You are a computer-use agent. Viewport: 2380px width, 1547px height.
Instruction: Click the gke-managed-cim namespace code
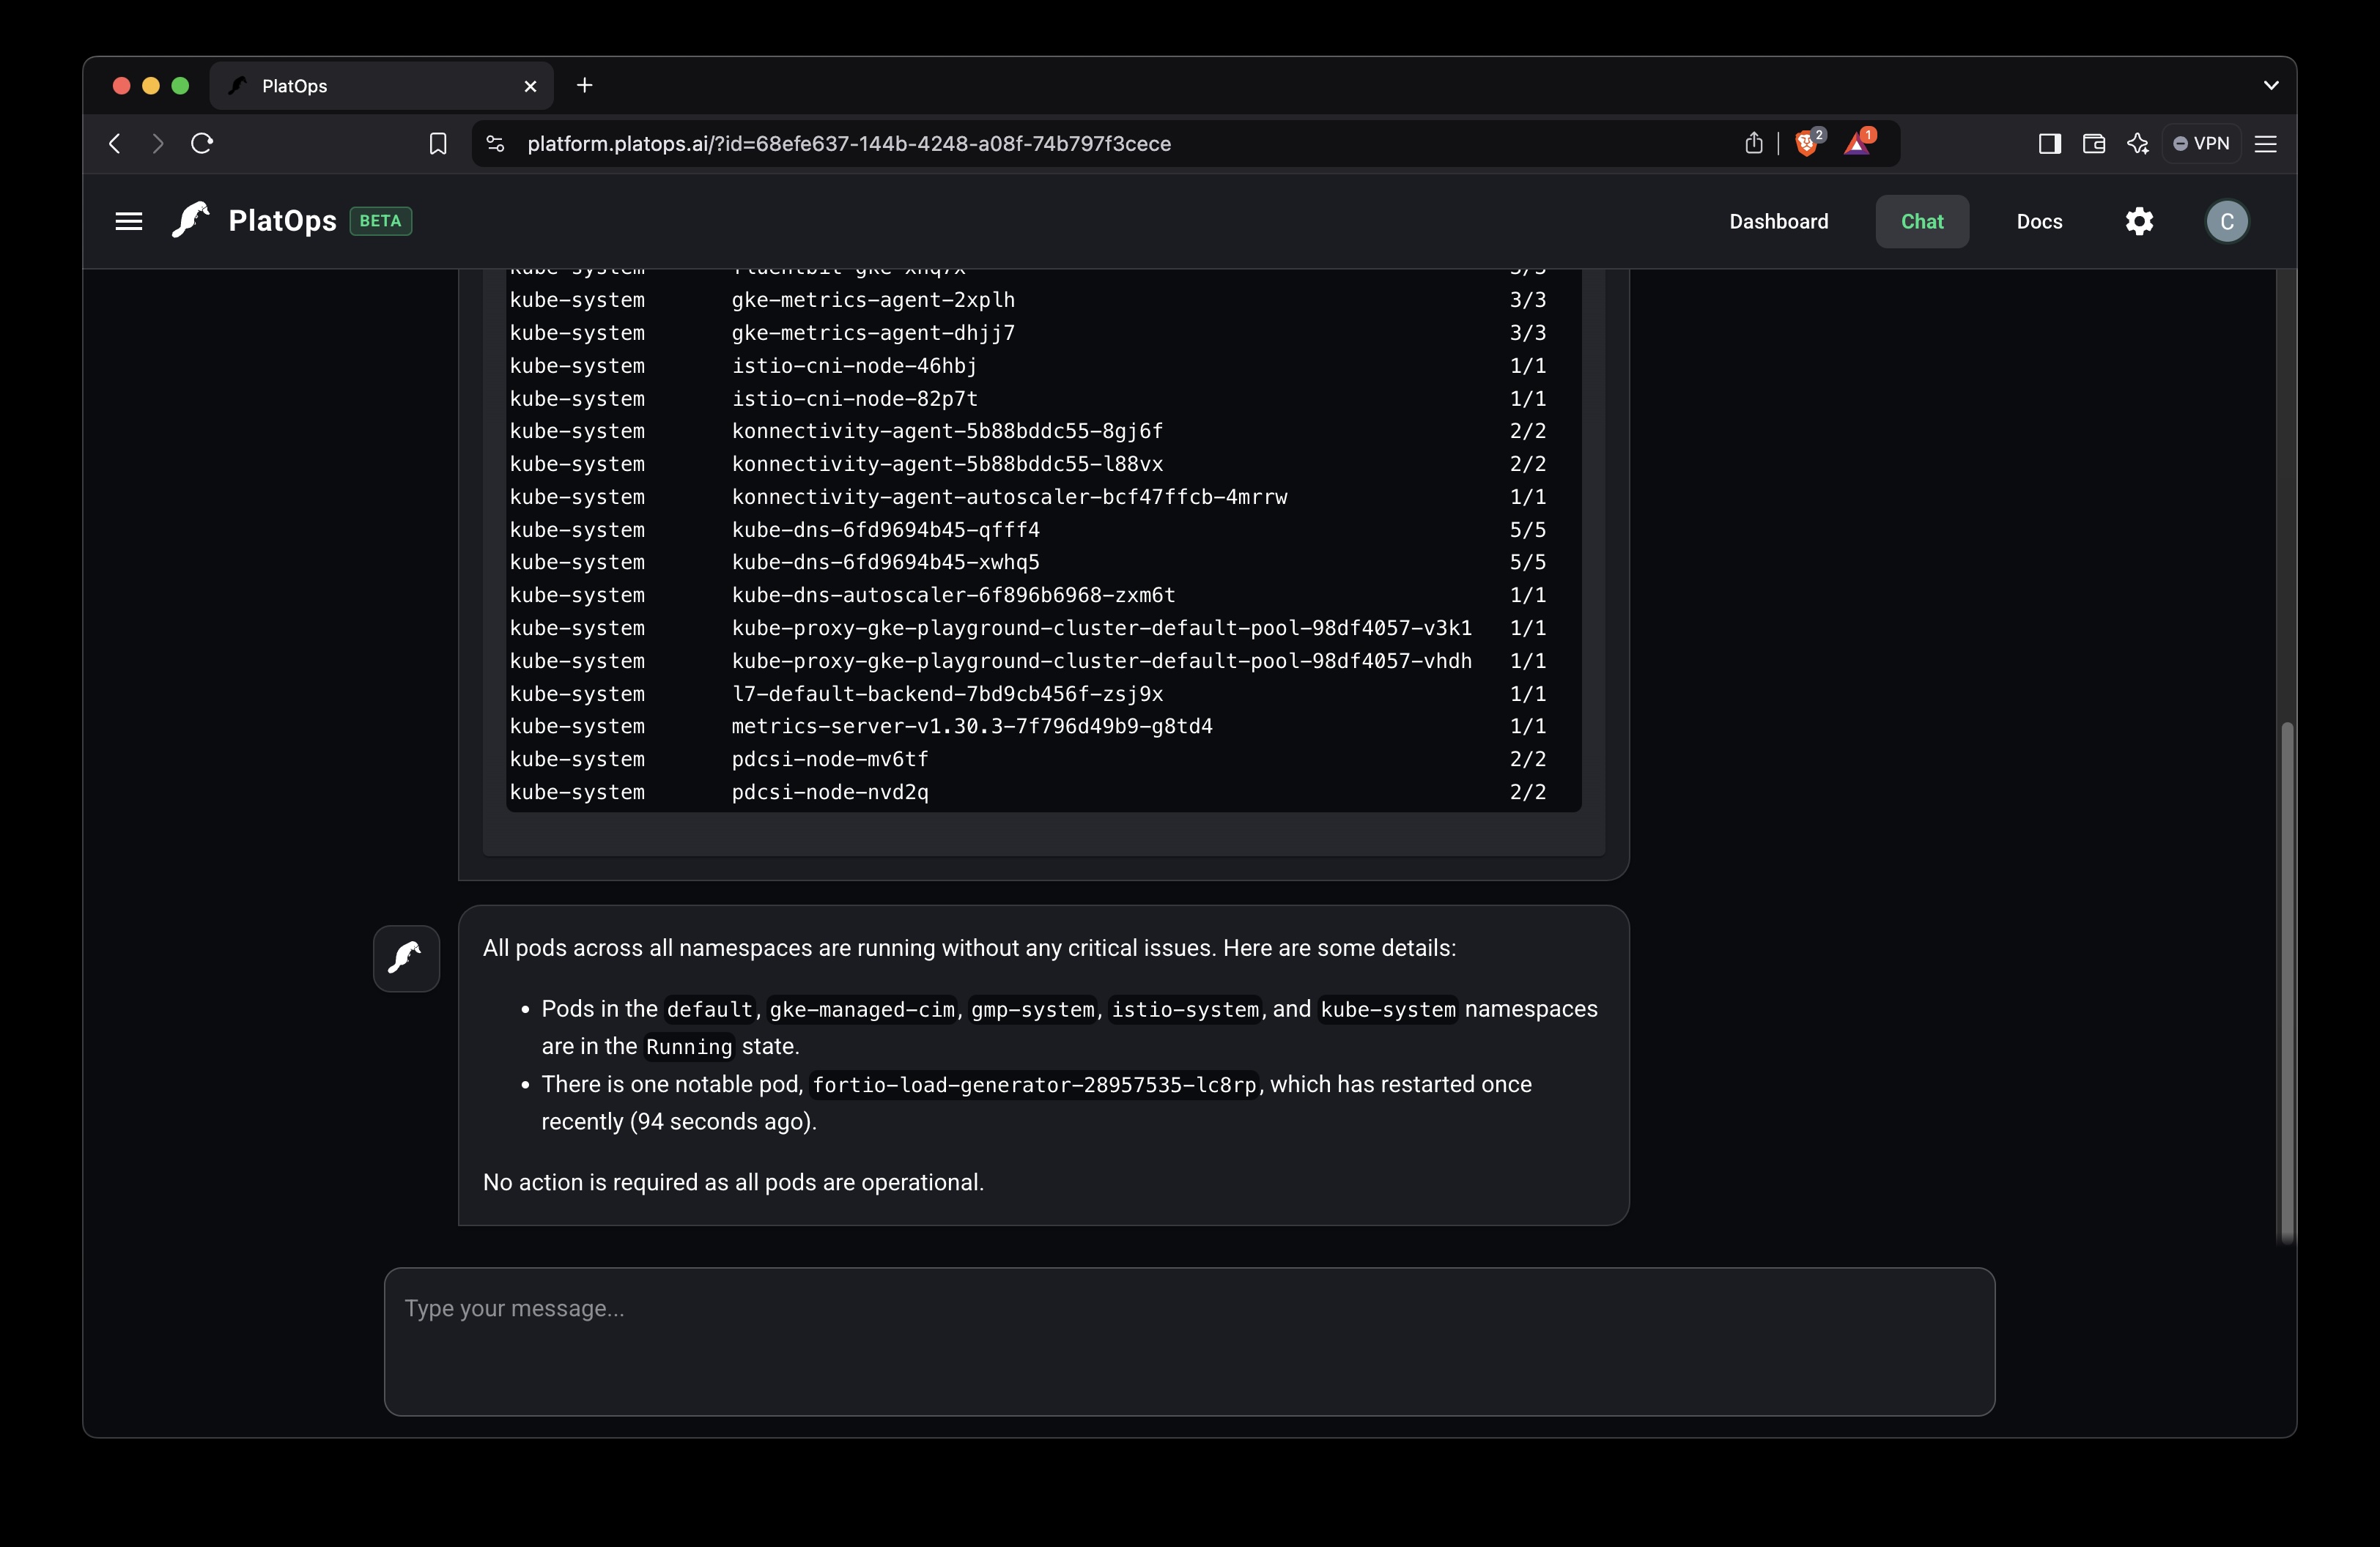point(861,1010)
